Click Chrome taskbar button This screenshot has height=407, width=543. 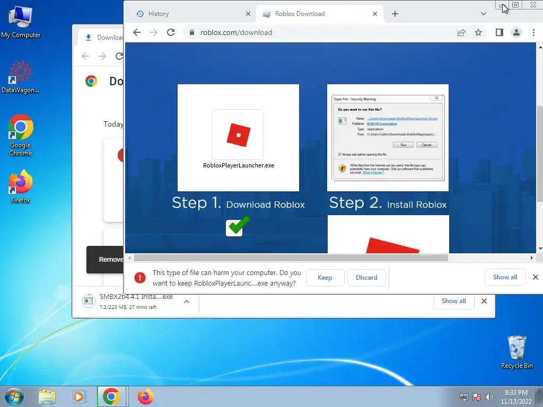(111, 396)
